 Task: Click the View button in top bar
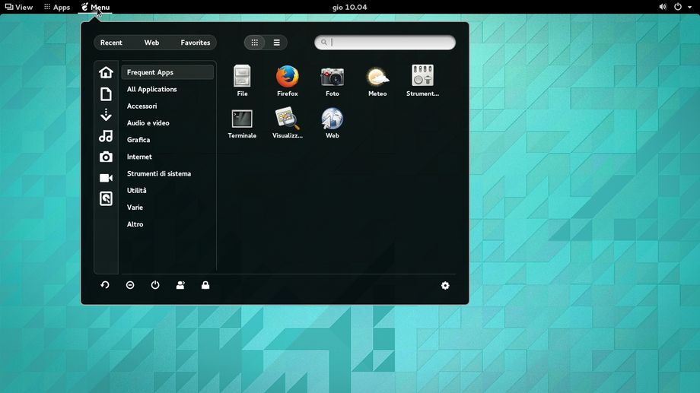pos(19,7)
